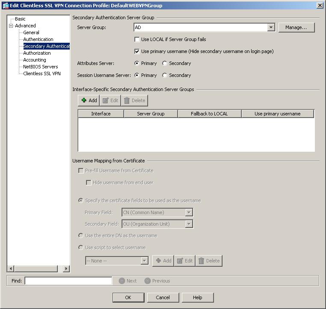The image size is (326, 309).
Task: Check Hide username from end user
Action: 89,182
